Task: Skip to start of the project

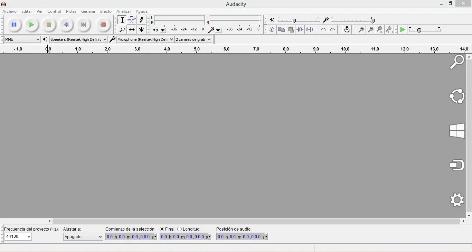Action: (x=66, y=25)
